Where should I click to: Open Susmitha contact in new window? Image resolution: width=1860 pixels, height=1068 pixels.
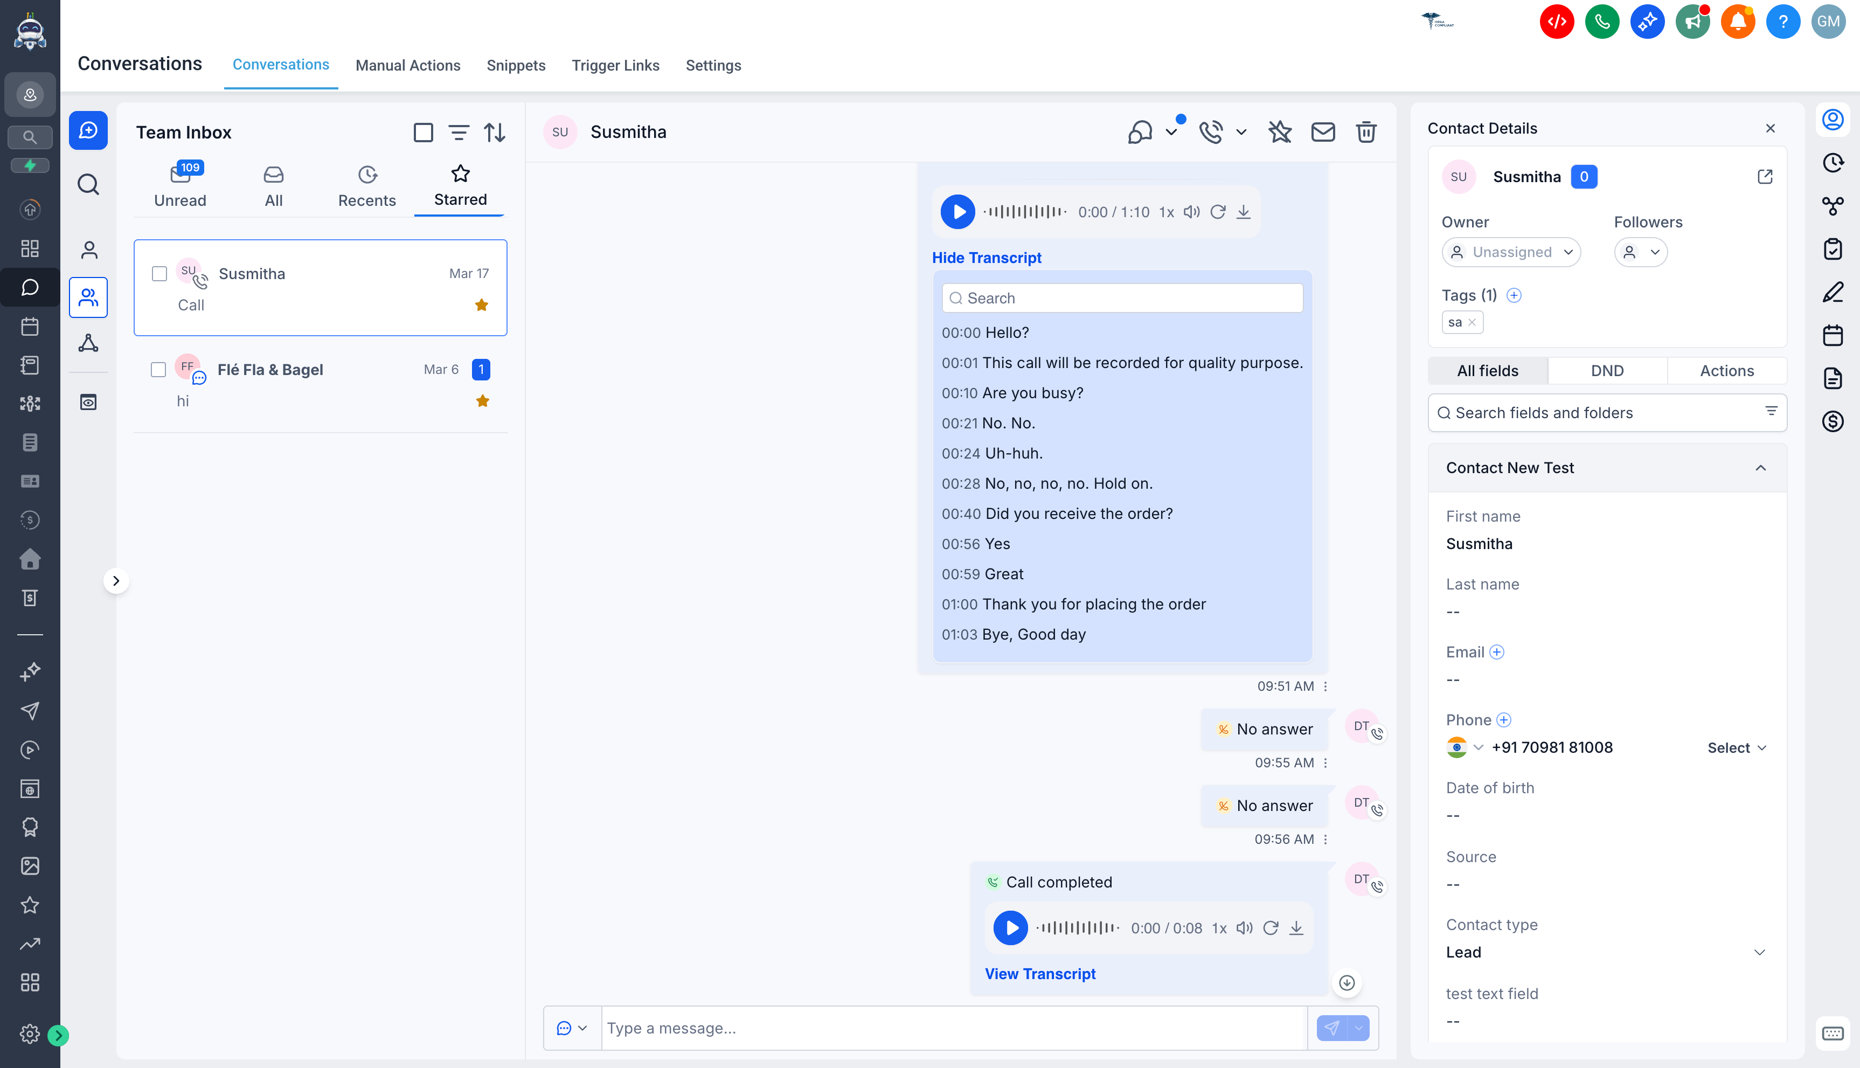pos(1765,177)
